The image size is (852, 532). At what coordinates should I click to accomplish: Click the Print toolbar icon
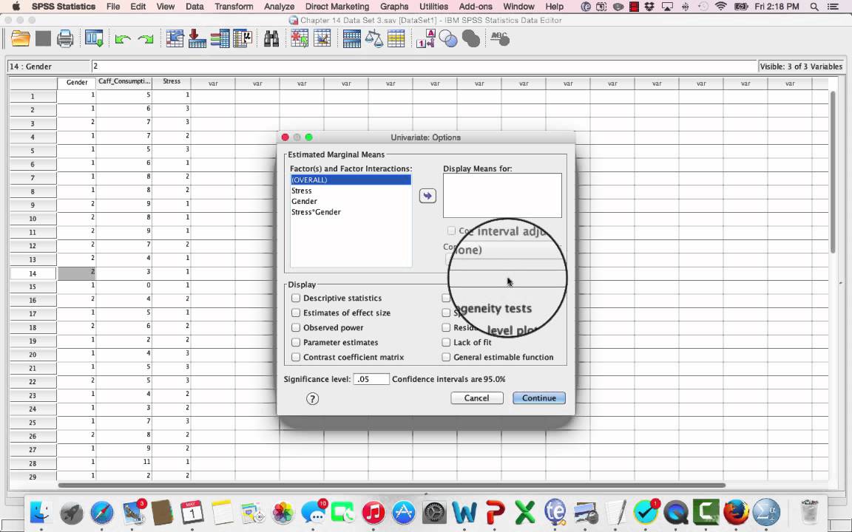coord(65,39)
